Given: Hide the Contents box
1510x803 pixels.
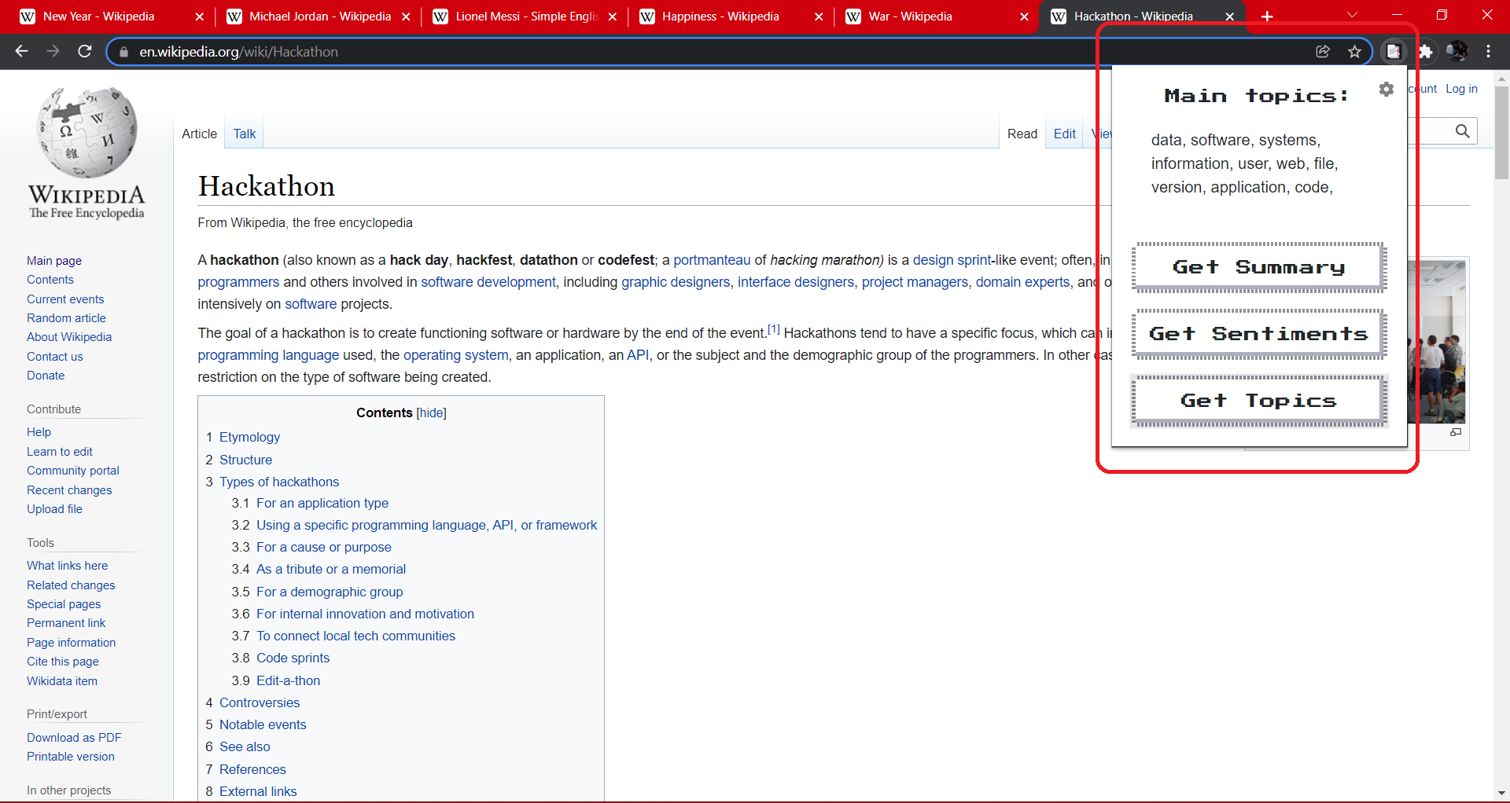Looking at the screenshot, I should point(431,412).
